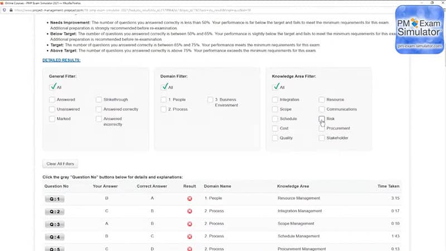Screen dimensions: 446x251
Task: Enable the Unanswered filter checkbox
Action: 52,109
